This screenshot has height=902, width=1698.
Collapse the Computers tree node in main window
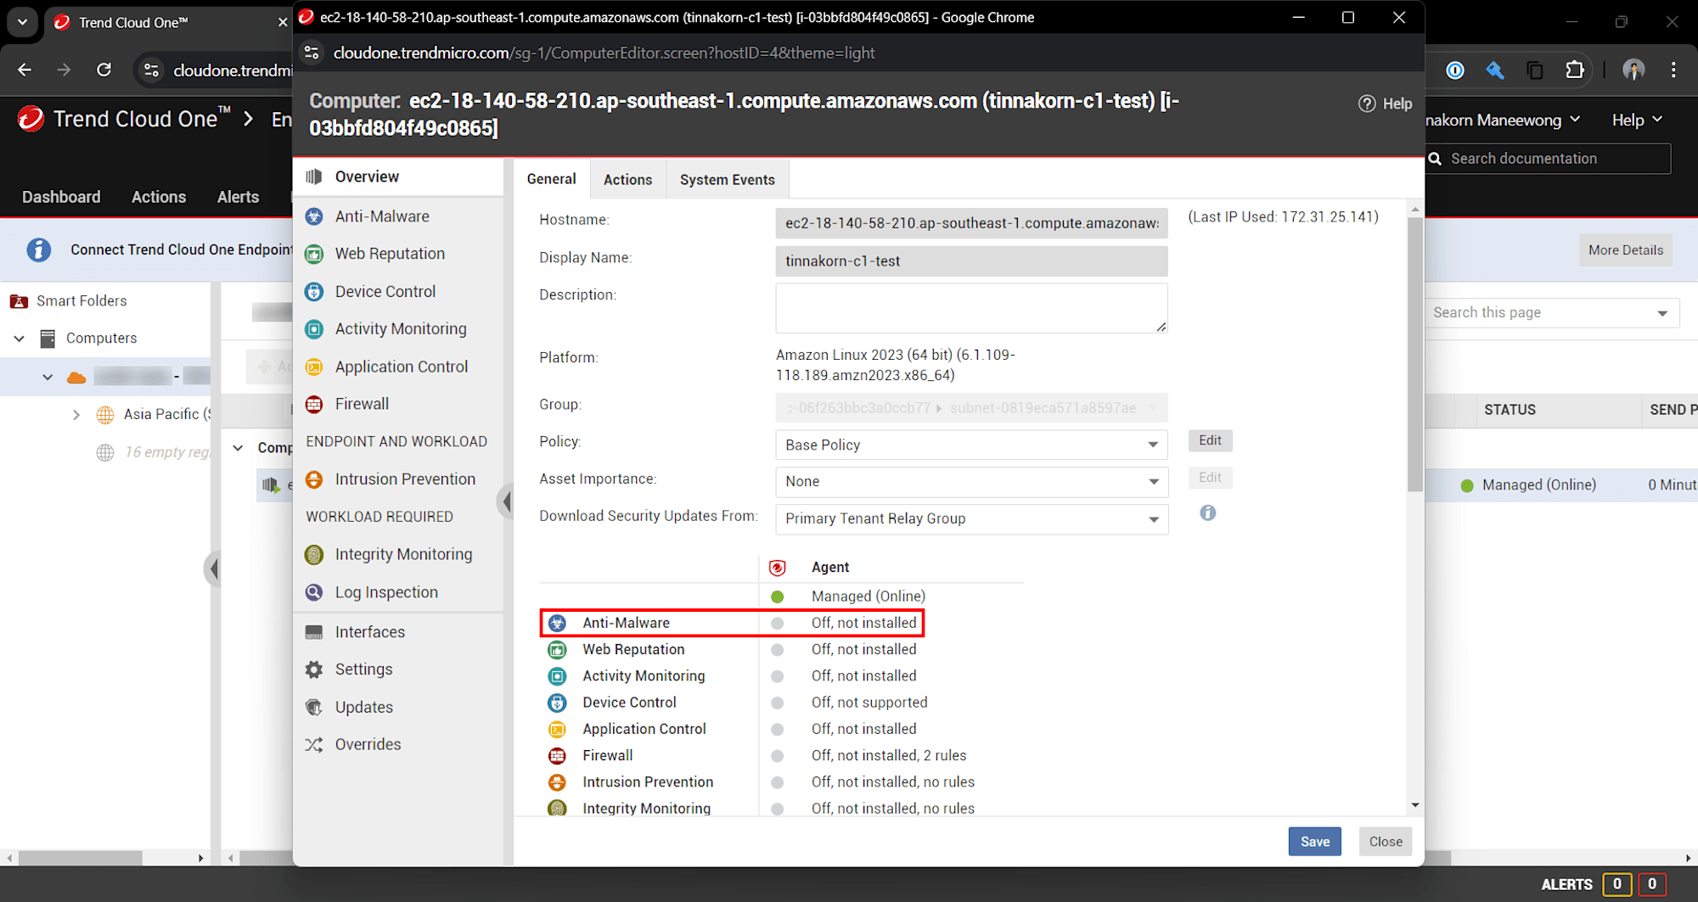coord(19,339)
